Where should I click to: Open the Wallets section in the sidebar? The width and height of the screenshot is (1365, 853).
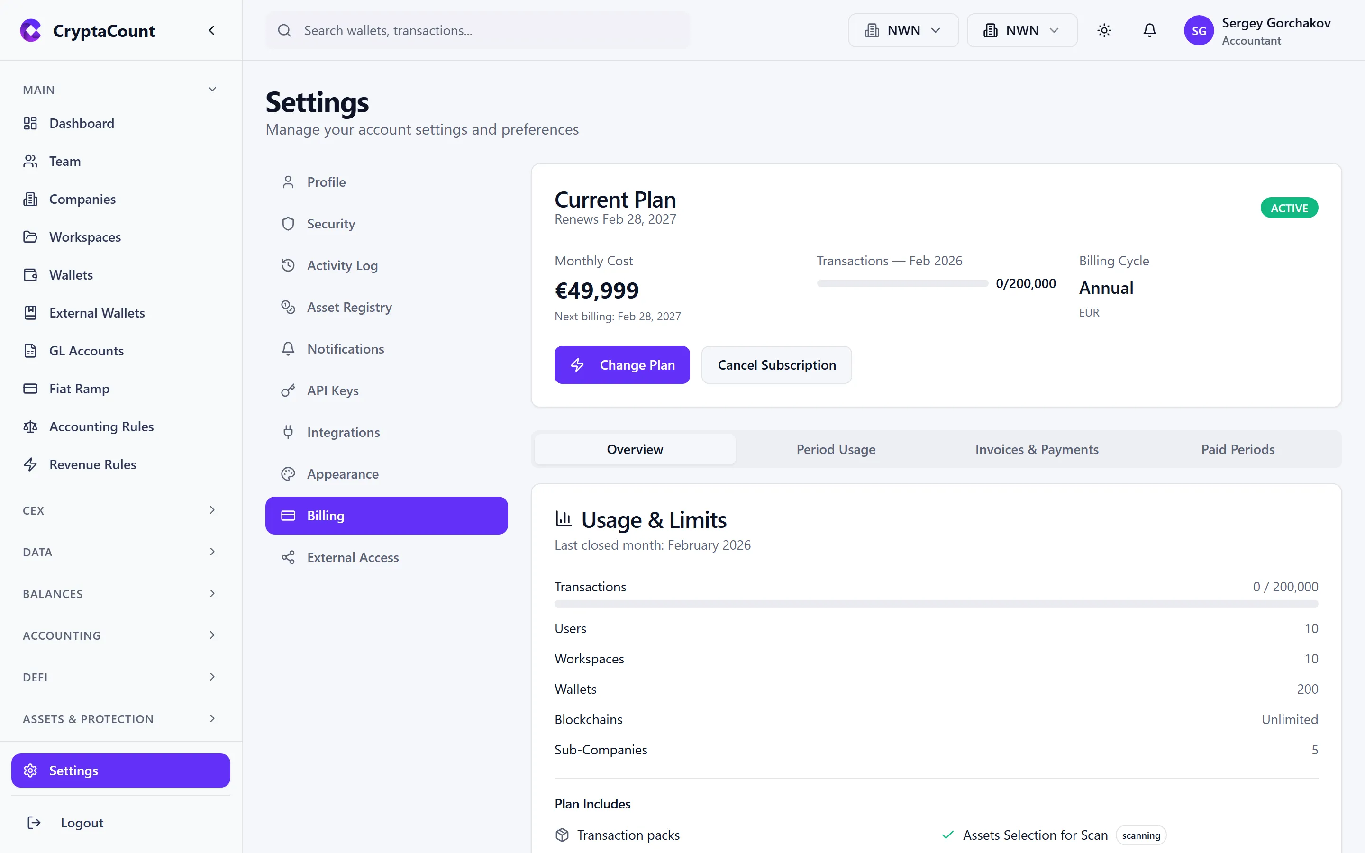tap(72, 275)
